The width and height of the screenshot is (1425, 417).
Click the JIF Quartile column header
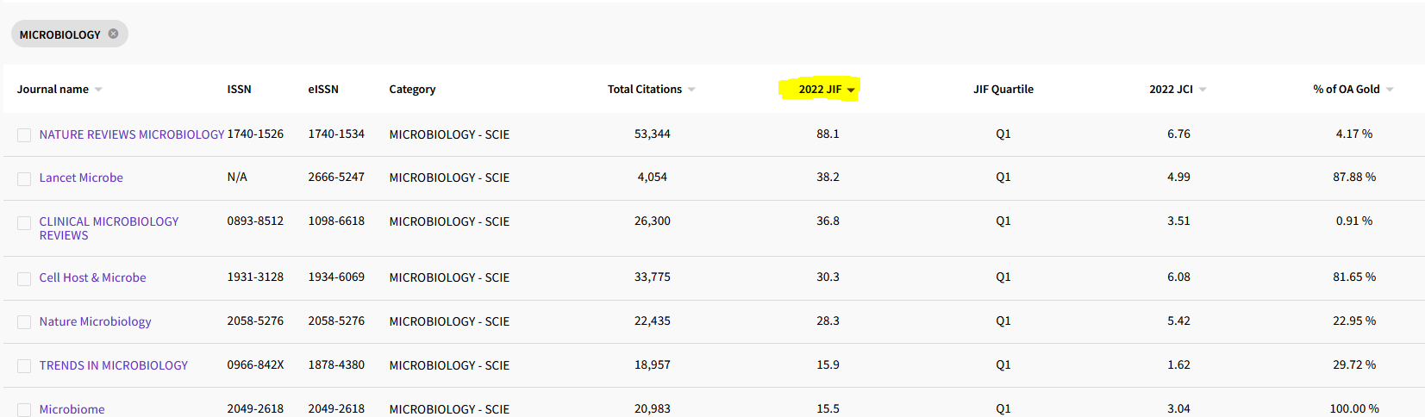[1003, 89]
